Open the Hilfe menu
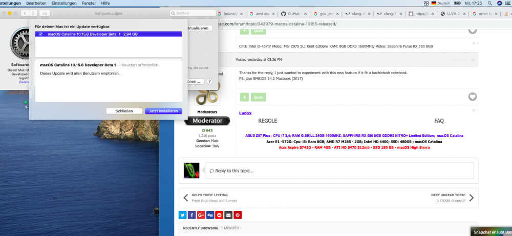The width and height of the screenshot is (512, 236). pos(105,3)
